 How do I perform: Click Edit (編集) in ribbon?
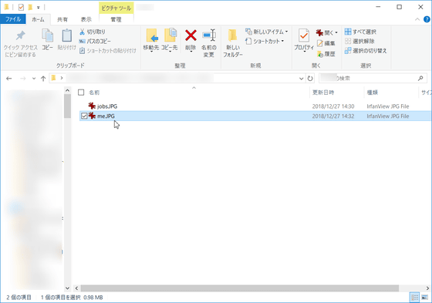point(326,43)
